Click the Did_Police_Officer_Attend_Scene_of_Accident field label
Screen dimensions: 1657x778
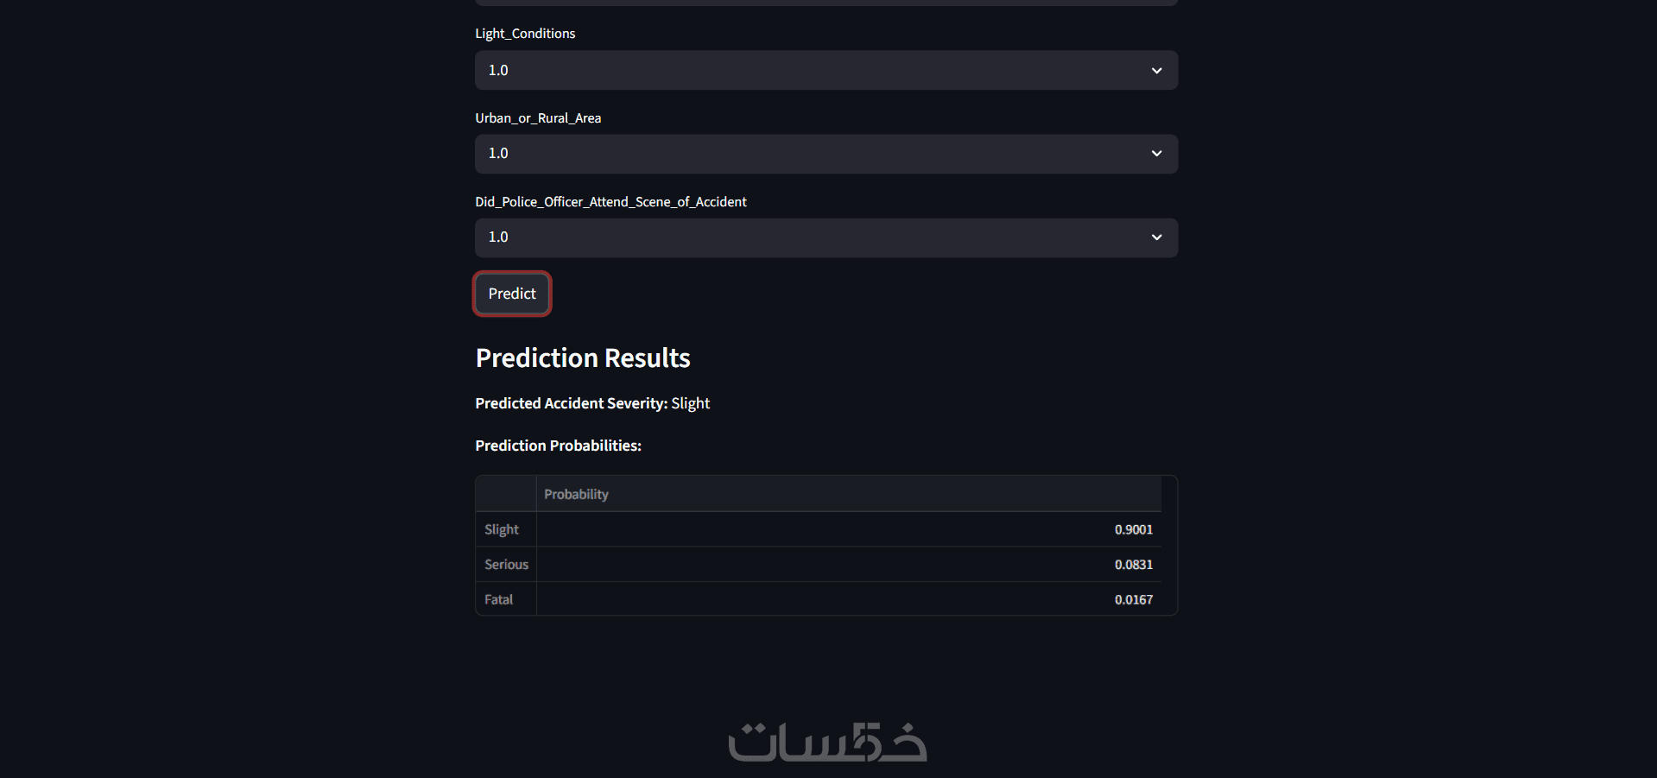(610, 202)
